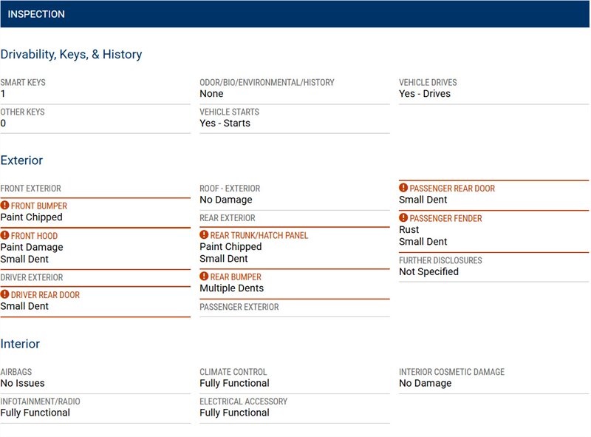The image size is (591, 437).
Task: Select the Climate Control field
Action: tap(295, 378)
